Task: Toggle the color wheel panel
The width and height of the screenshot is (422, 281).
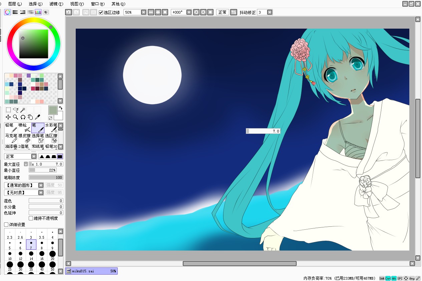Action: tap(7, 12)
